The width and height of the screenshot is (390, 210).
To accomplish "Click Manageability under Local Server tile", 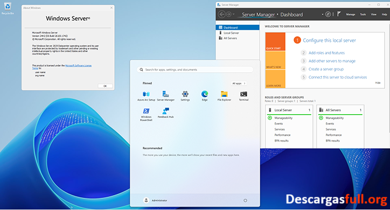I will click(283, 118).
